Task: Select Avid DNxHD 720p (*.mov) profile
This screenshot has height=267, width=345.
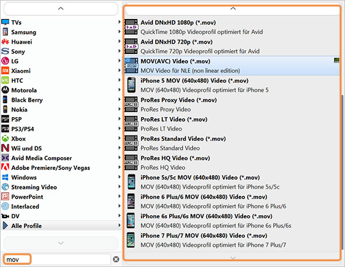Action: pos(232,46)
